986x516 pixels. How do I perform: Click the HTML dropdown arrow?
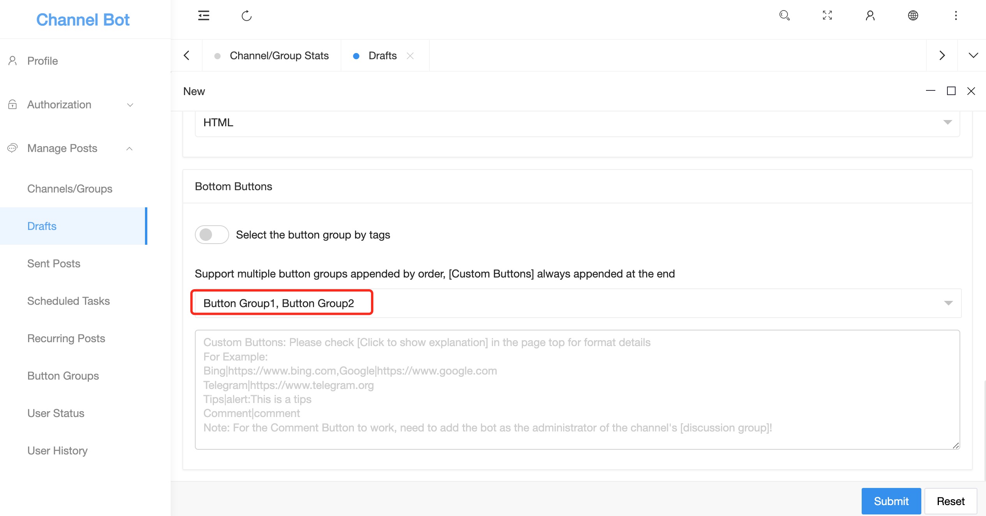[948, 122]
